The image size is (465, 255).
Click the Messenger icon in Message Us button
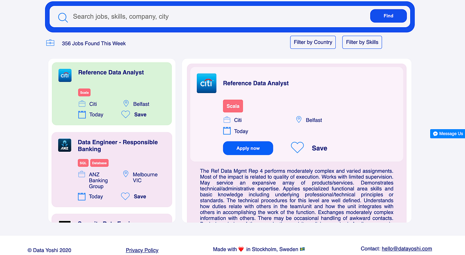pyautogui.click(x=435, y=134)
